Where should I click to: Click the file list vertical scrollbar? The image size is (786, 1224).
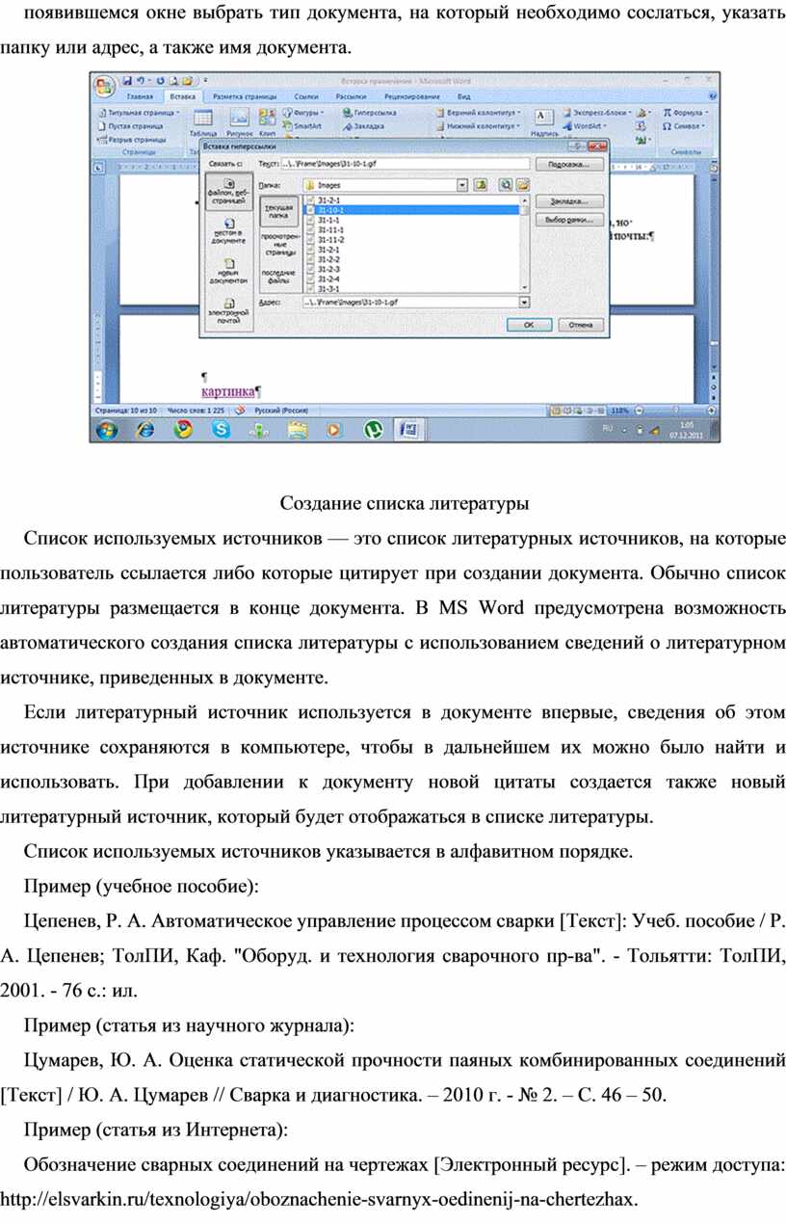pos(526,243)
